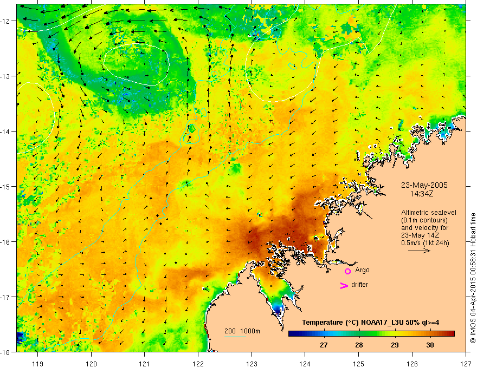This screenshot has width=477, height=368.
Task: Click the latitude axis label '-12'
Action: [5, 21]
